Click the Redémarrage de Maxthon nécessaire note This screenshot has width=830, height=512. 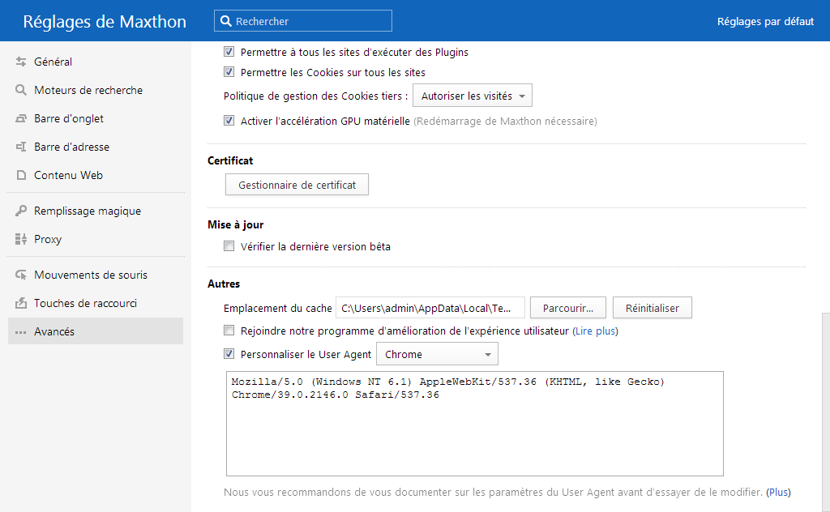coord(505,122)
